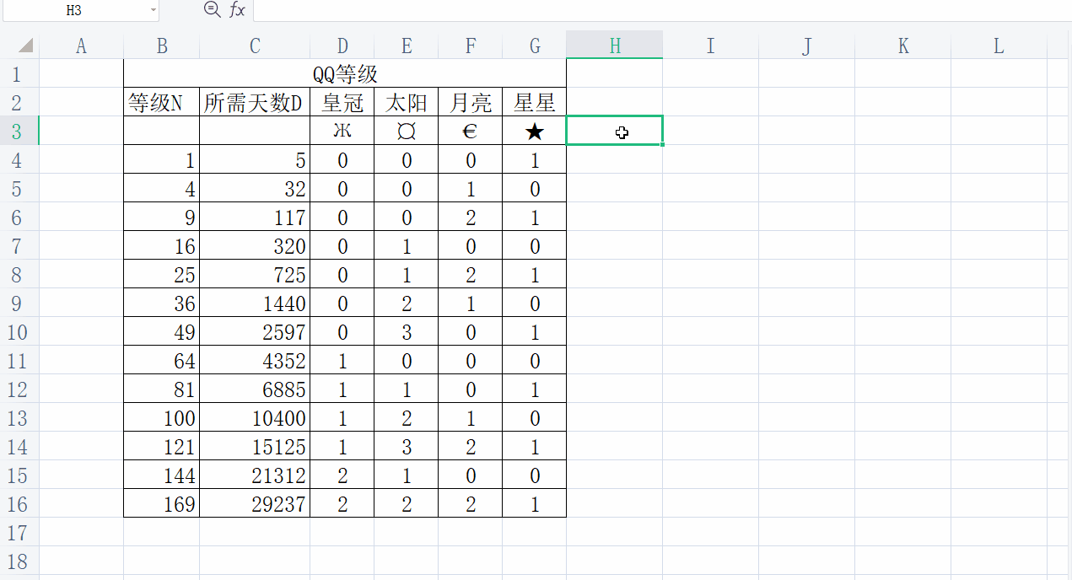Click the cell containing 2597
This screenshot has width=1072, height=580.
[255, 332]
